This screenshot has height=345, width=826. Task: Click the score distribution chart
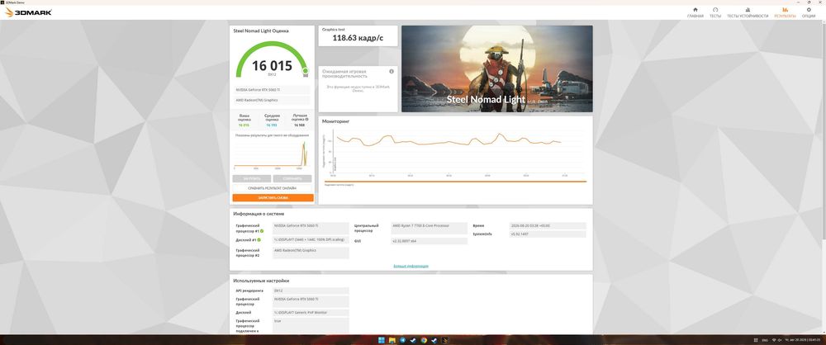click(272, 154)
